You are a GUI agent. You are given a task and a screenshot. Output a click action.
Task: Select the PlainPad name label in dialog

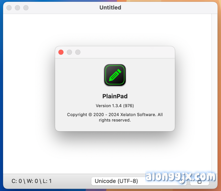tap(115, 96)
